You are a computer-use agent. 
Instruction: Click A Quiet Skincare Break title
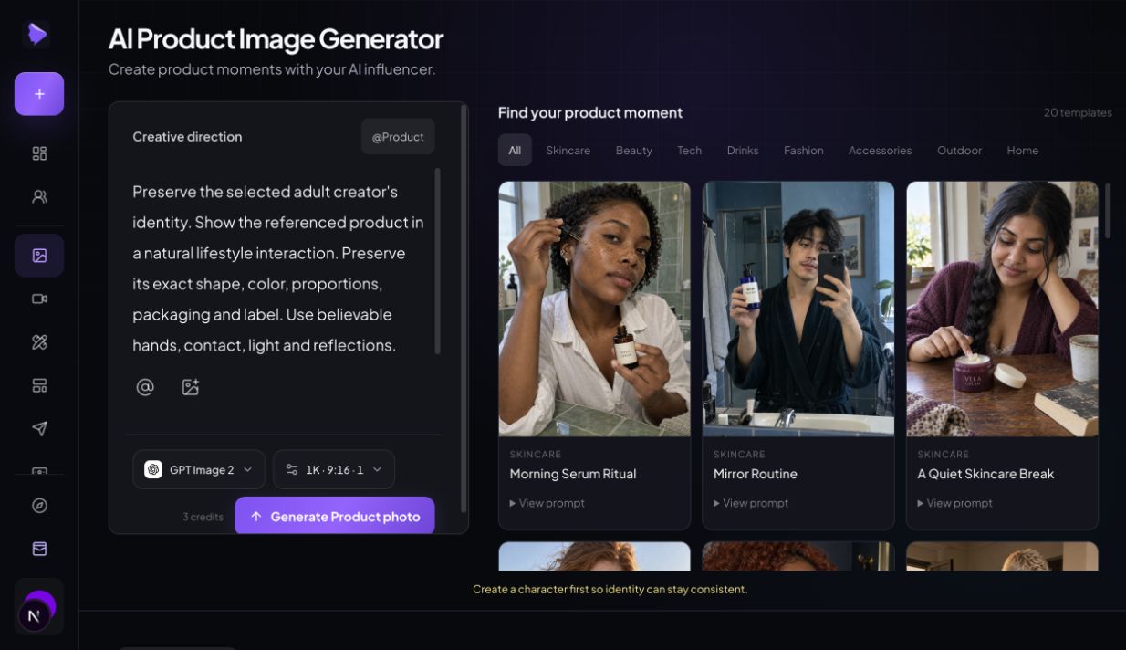point(985,474)
